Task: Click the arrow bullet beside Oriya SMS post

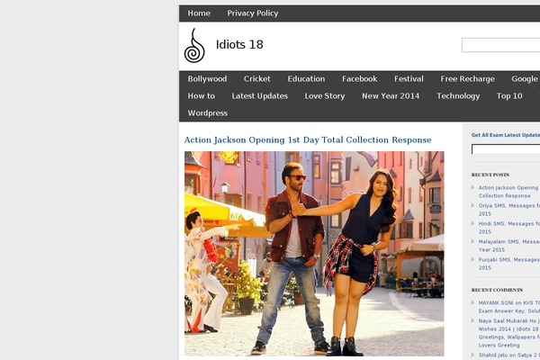Action: coord(472,206)
